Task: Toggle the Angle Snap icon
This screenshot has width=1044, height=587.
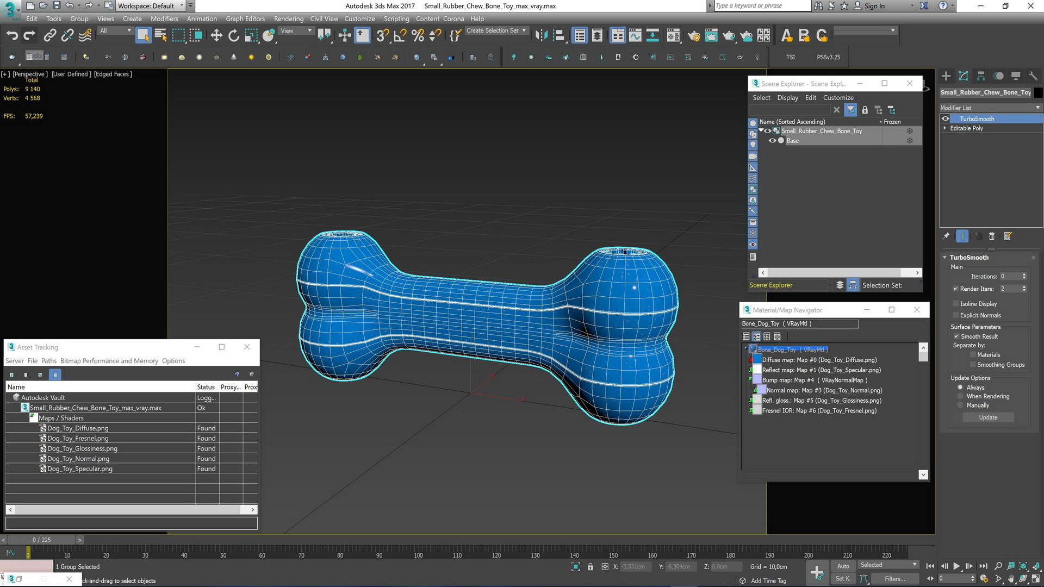Action: (400, 36)
